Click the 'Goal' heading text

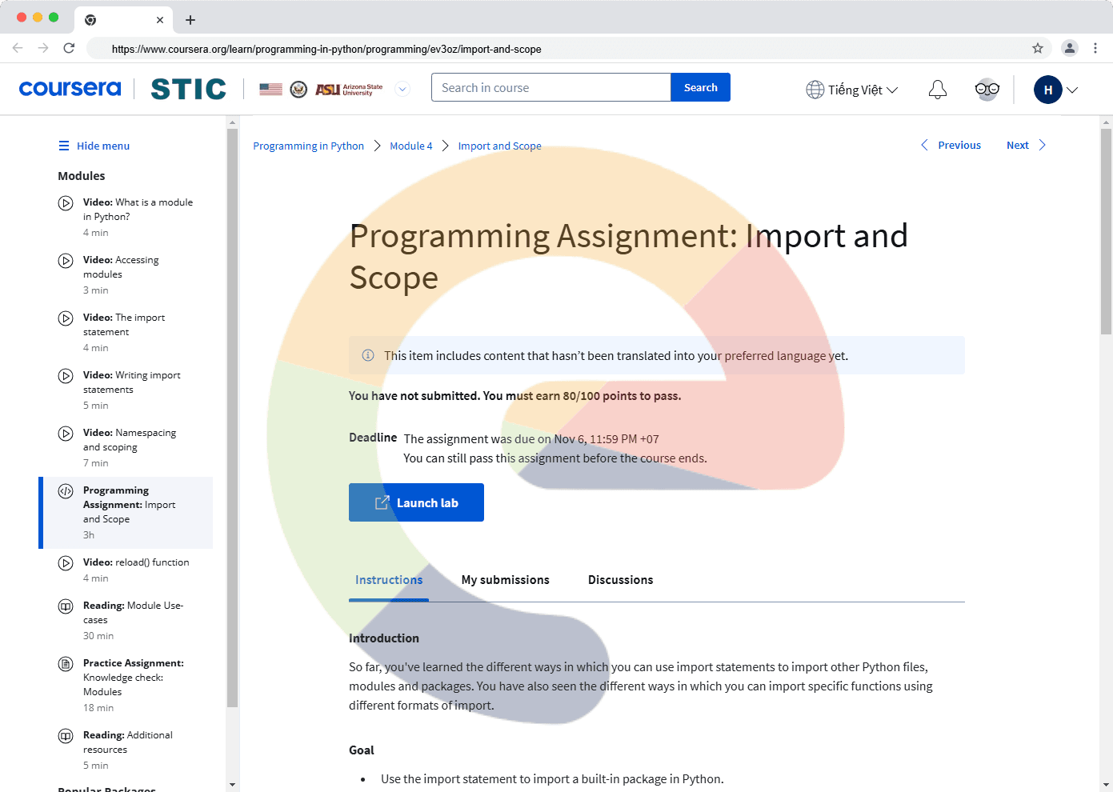[x=362, y=750]
